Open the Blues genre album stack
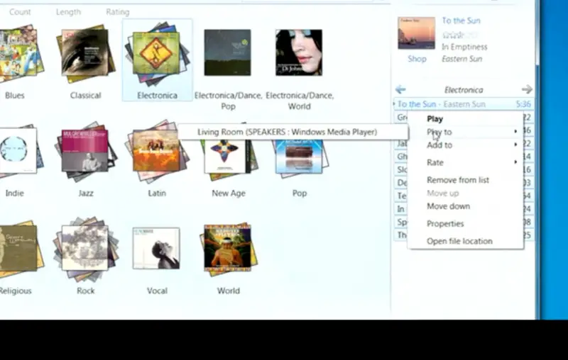Screen dimensions: 568x360 click(20, 52)
